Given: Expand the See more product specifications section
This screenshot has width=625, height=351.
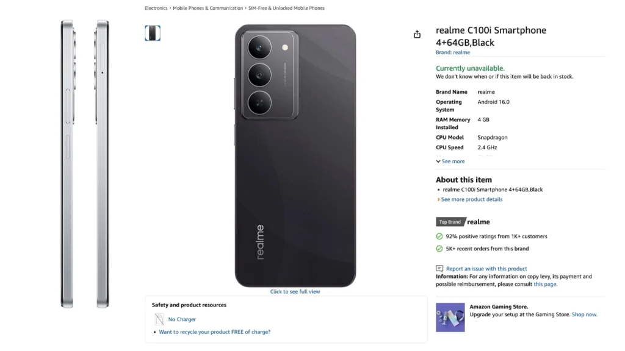Looking at the screenshot, I should click(x=450, y=161).
